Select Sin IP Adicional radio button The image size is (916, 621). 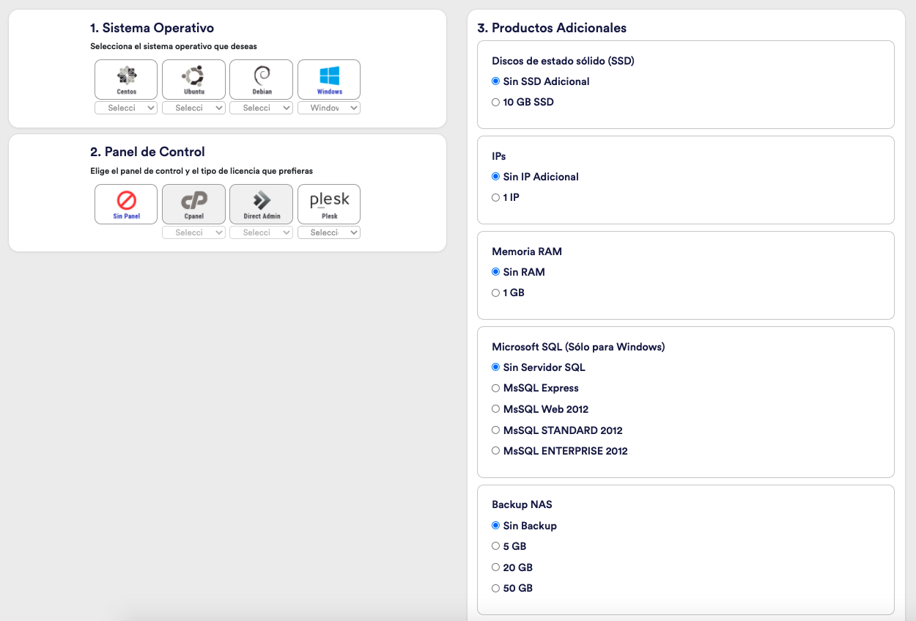(496, 177)
